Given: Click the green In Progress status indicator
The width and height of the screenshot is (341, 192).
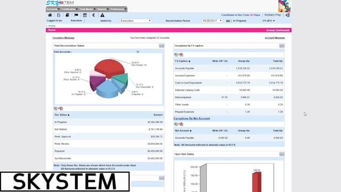Looking at the screenshot, I should click(228, 21).
